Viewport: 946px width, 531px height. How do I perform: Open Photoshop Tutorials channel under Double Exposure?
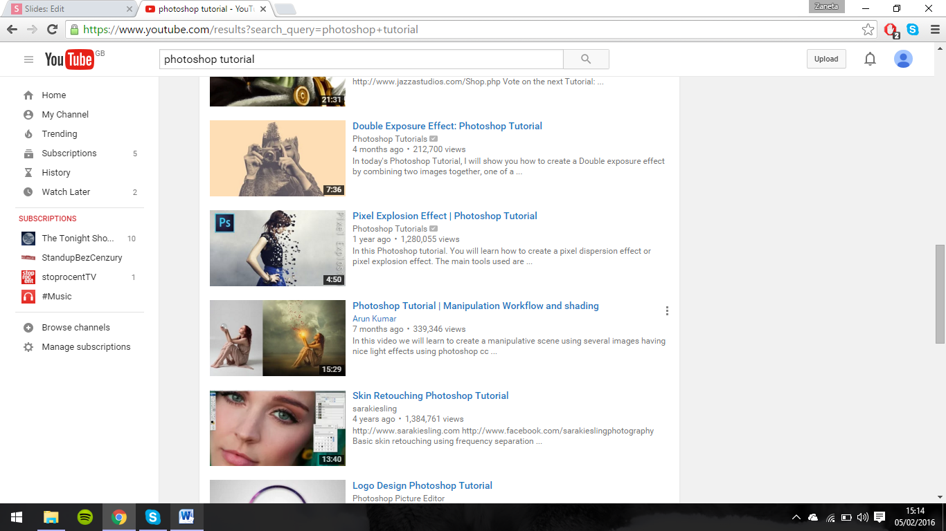click(391, 139)
